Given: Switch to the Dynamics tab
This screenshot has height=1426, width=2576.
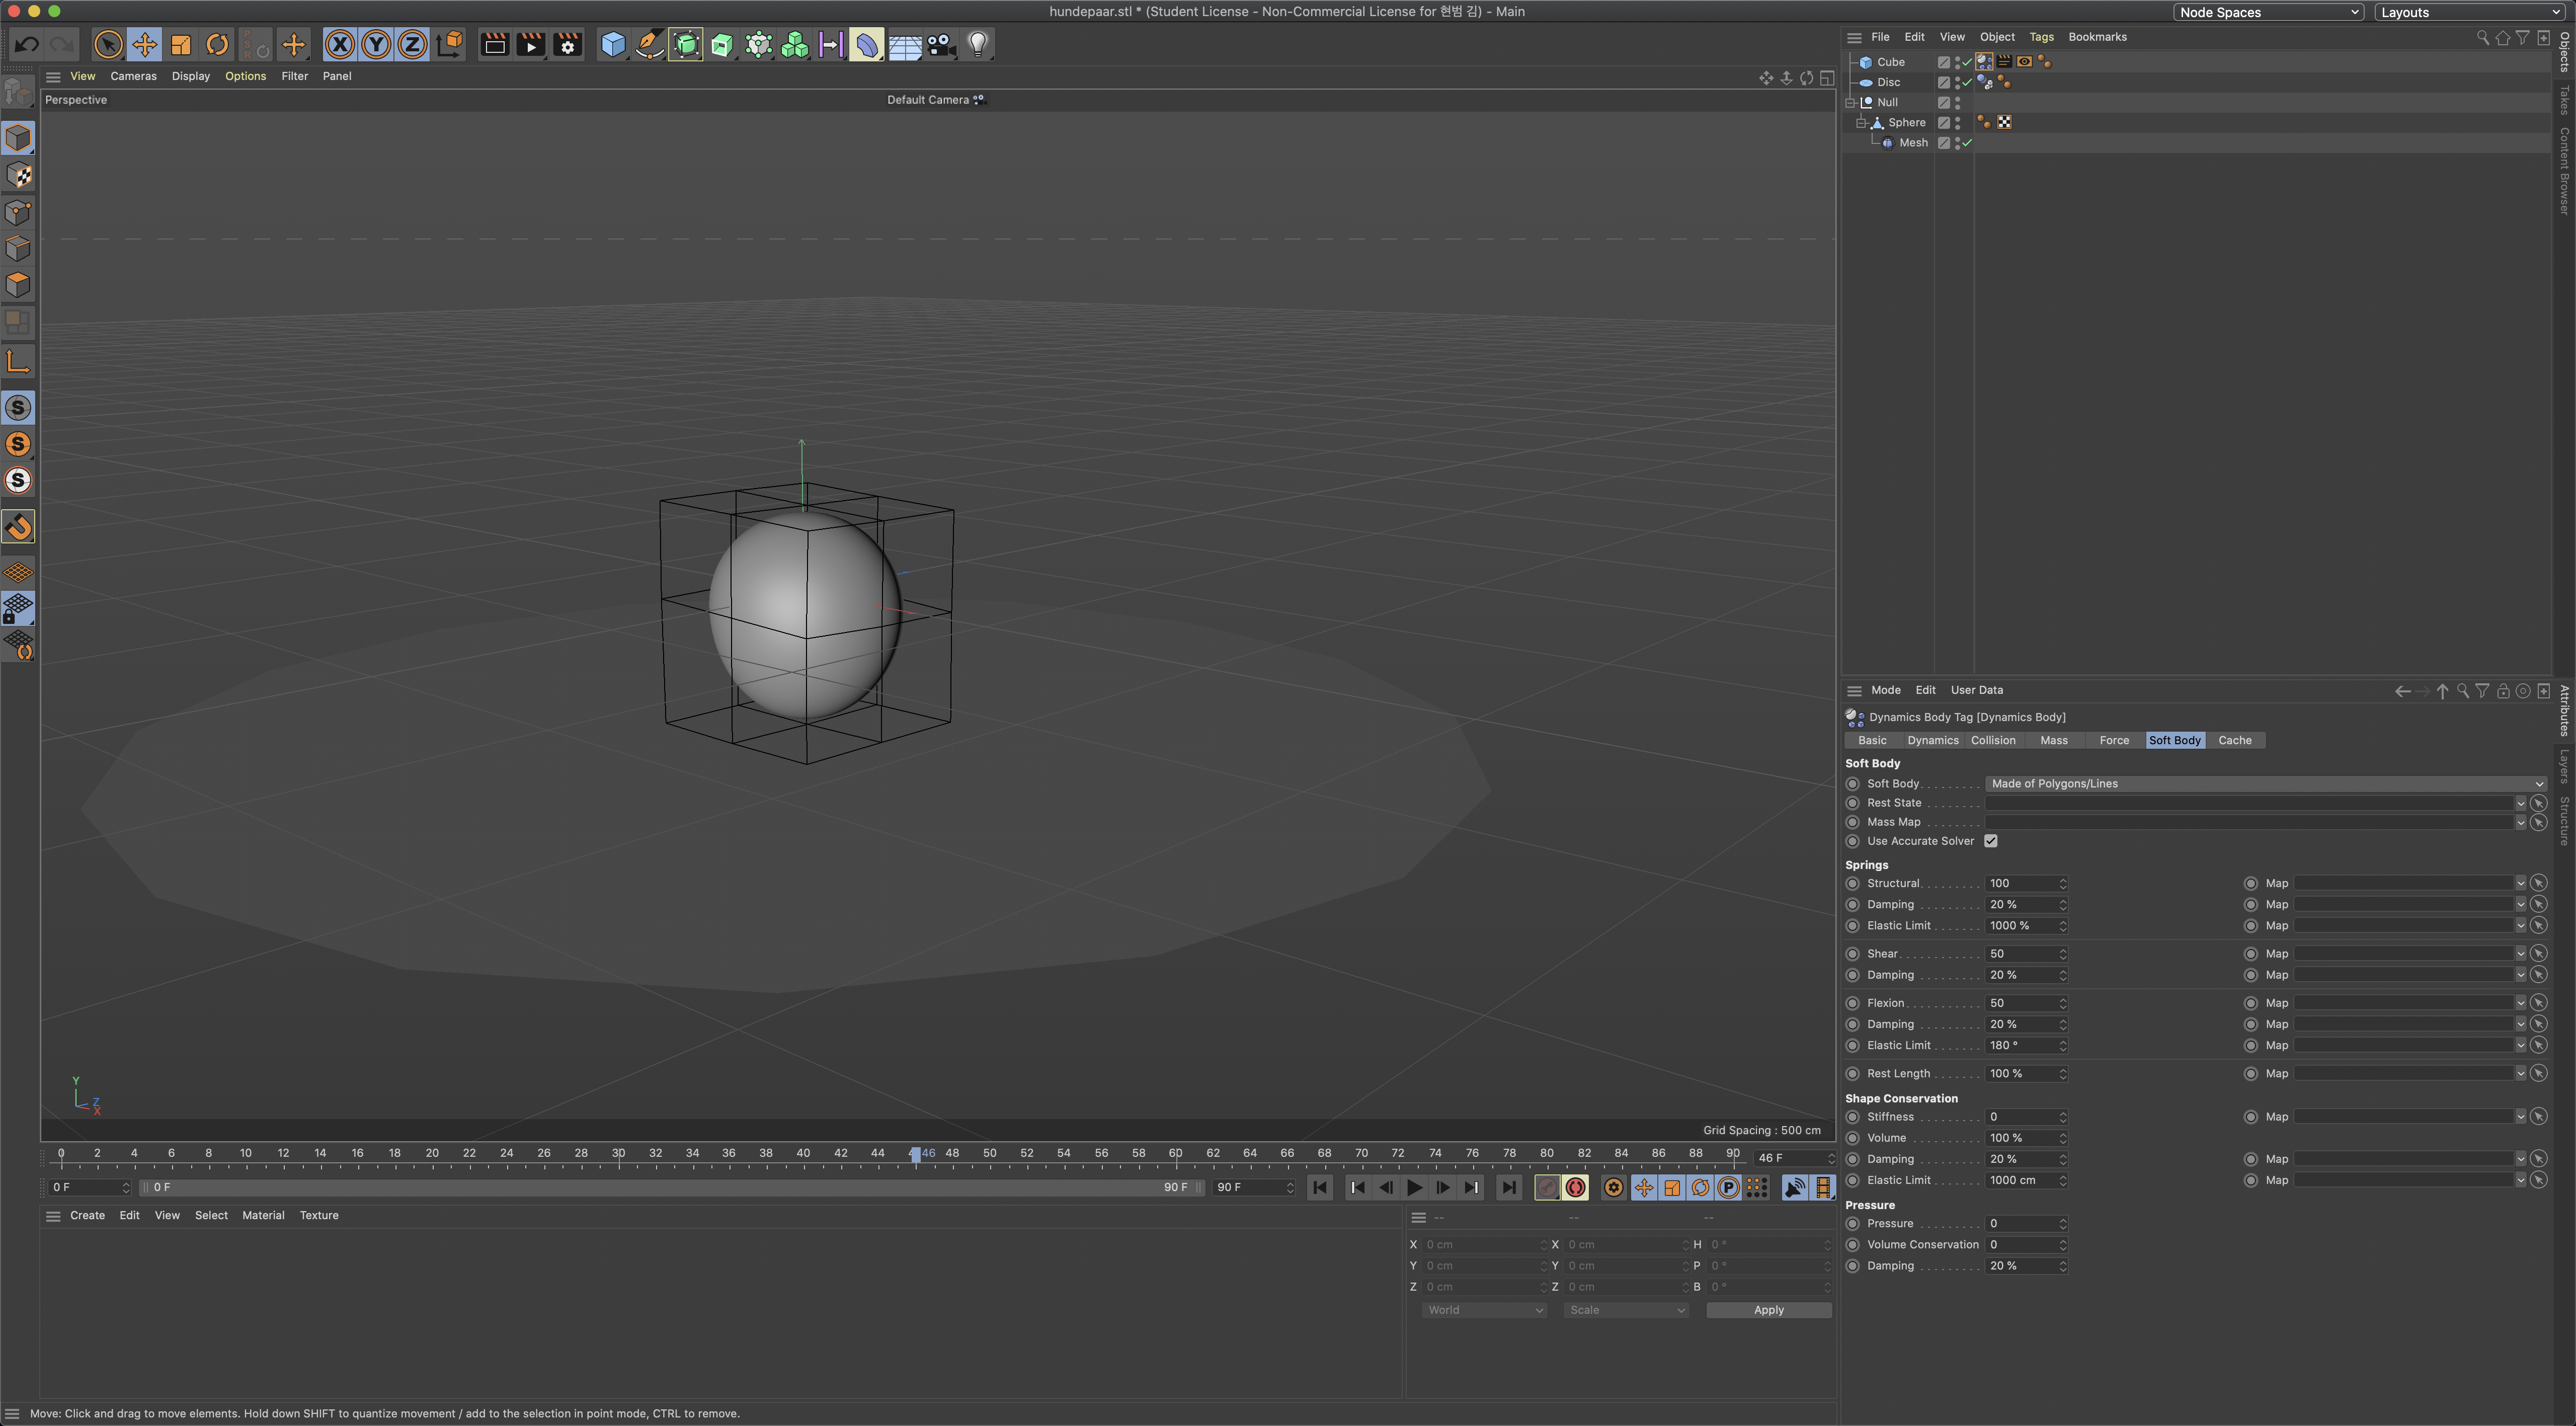Looking at the screenshot, I should click(1932, 741).
